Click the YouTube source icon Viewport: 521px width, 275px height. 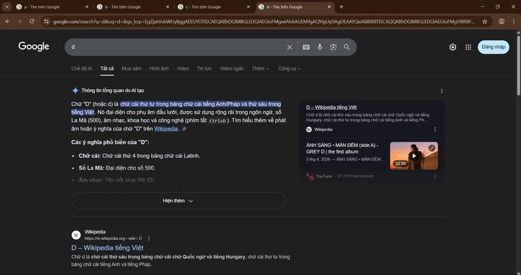point(310,176)
